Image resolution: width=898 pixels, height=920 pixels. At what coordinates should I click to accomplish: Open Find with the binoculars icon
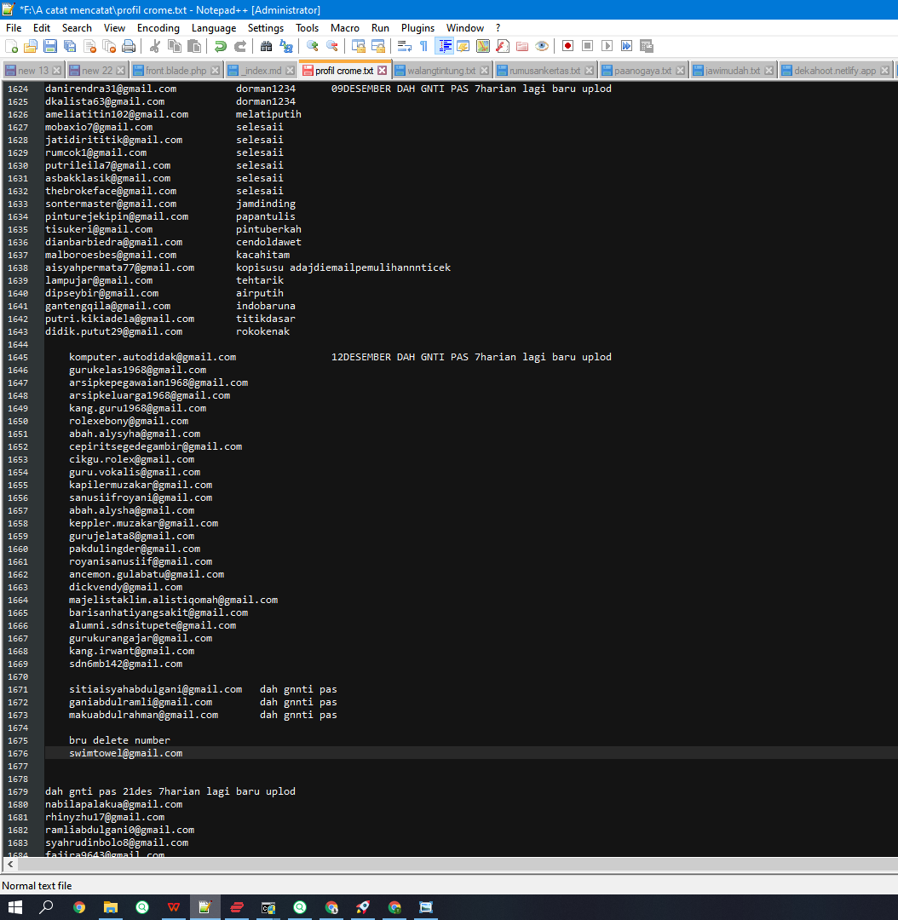(266, 46)
